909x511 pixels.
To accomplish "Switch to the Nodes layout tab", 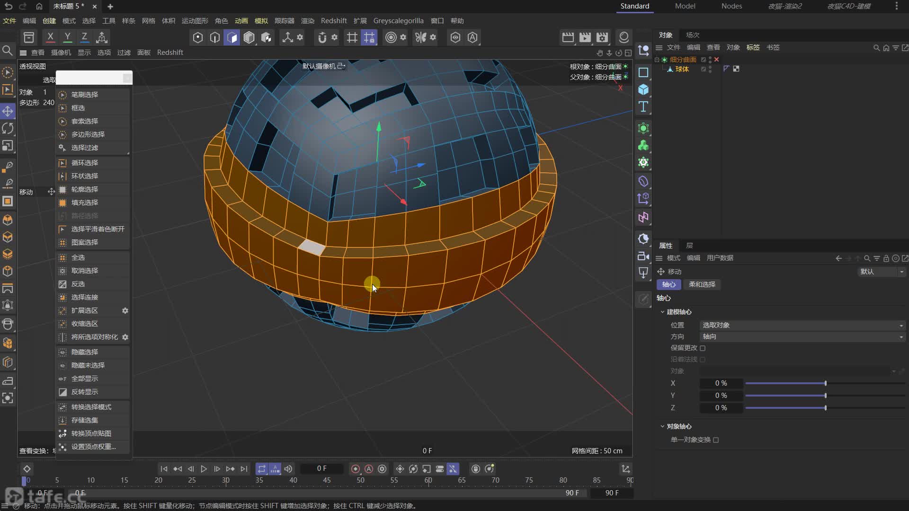I will point(731,6).
